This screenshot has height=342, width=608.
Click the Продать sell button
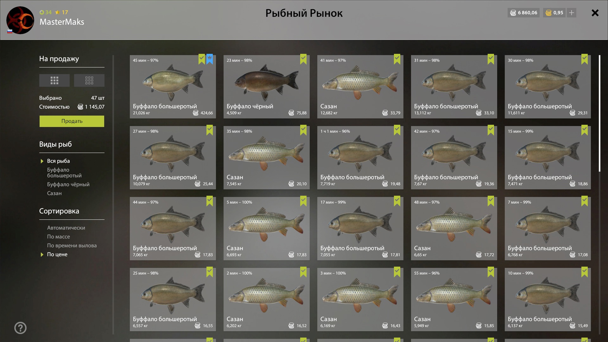click(72, 121)
